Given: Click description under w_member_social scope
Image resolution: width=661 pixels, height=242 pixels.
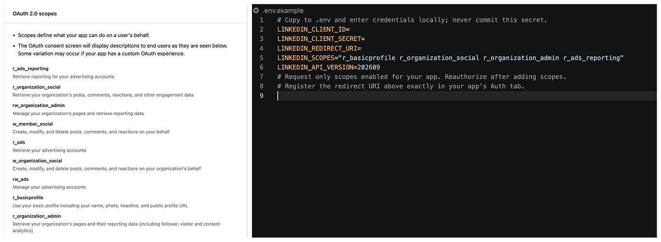Looking at the screenshot, I should click(x=91, y=132).
